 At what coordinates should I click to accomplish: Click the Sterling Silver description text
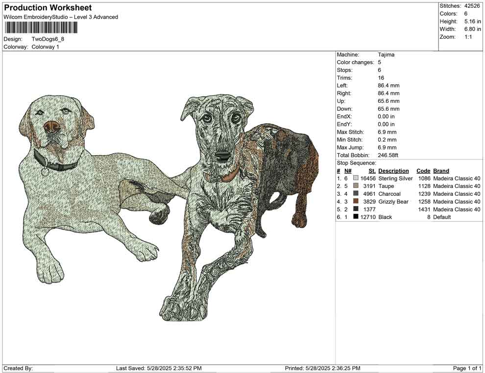pos(395,178)
